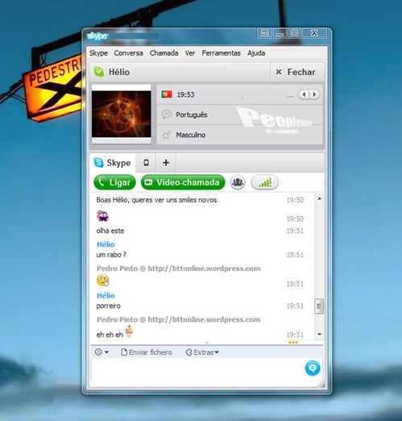This screenshot has height=421, width=402.
Task: Start a Vídeo-chamada
Action: click(183, 182)
